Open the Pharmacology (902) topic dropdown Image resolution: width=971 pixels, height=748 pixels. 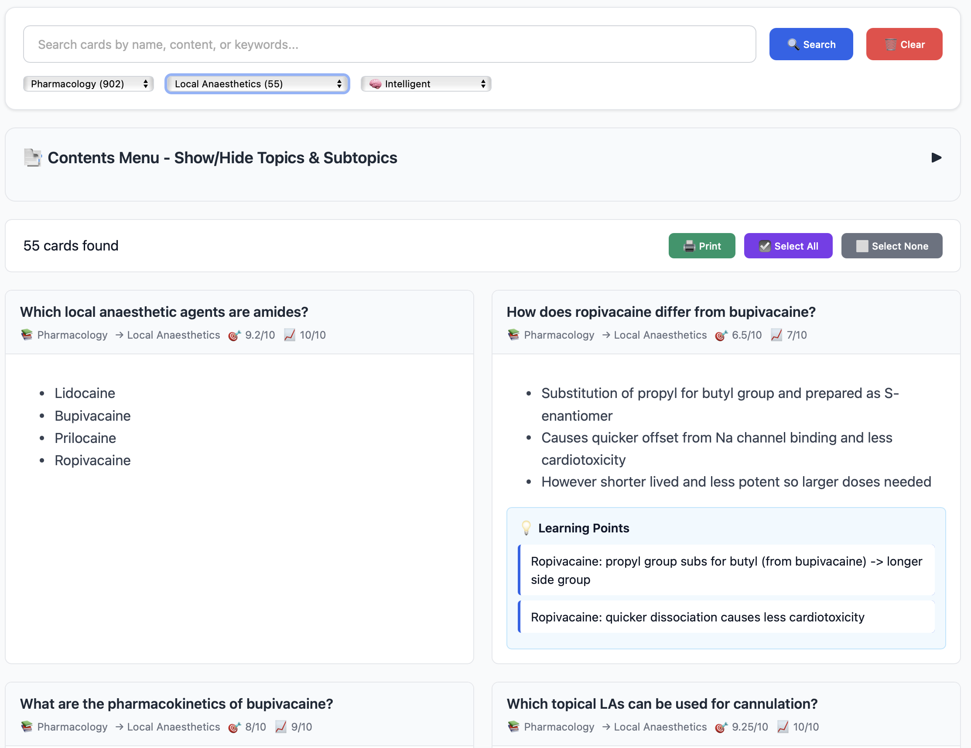click(89, 84)
